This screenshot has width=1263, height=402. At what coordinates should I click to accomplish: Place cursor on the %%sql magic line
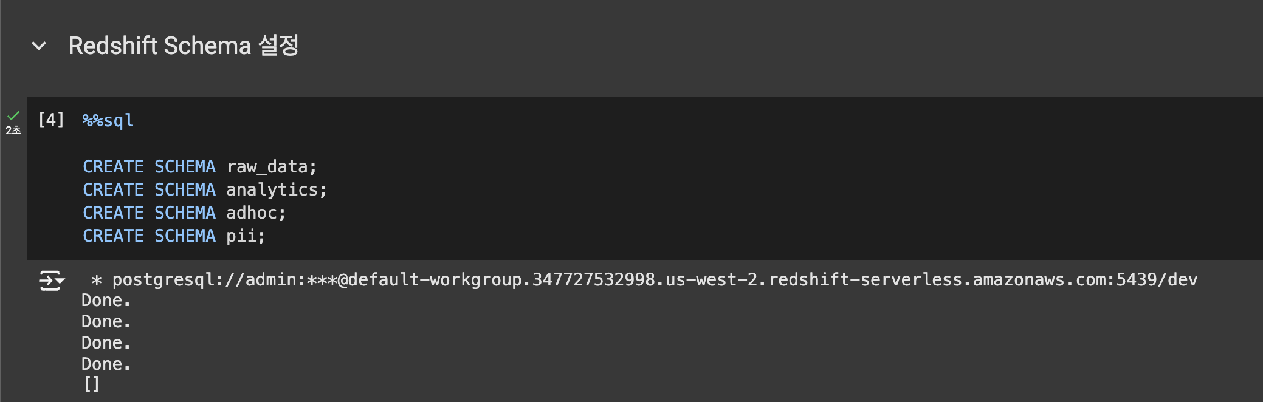point(108,120)
